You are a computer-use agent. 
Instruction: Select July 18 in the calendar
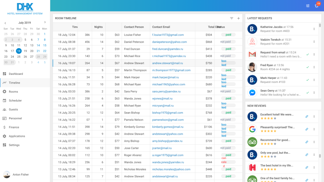tap(19, 51)
